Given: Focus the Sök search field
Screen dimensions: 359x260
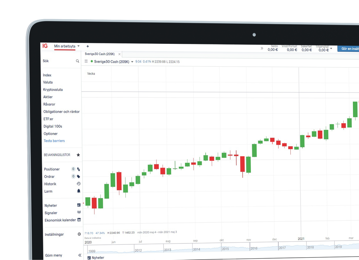Looking at the screenshot, I should (61, 61).
